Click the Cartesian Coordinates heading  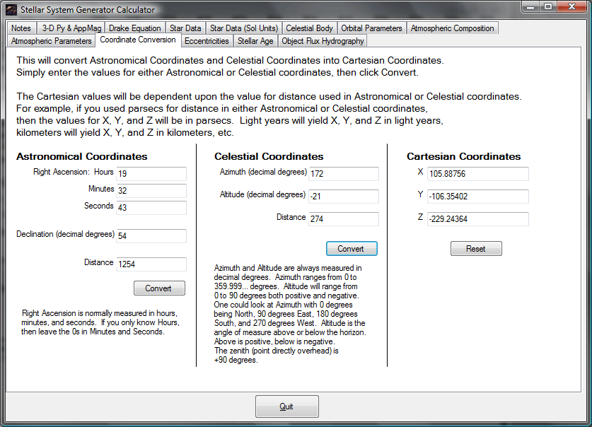click(464, 156)
